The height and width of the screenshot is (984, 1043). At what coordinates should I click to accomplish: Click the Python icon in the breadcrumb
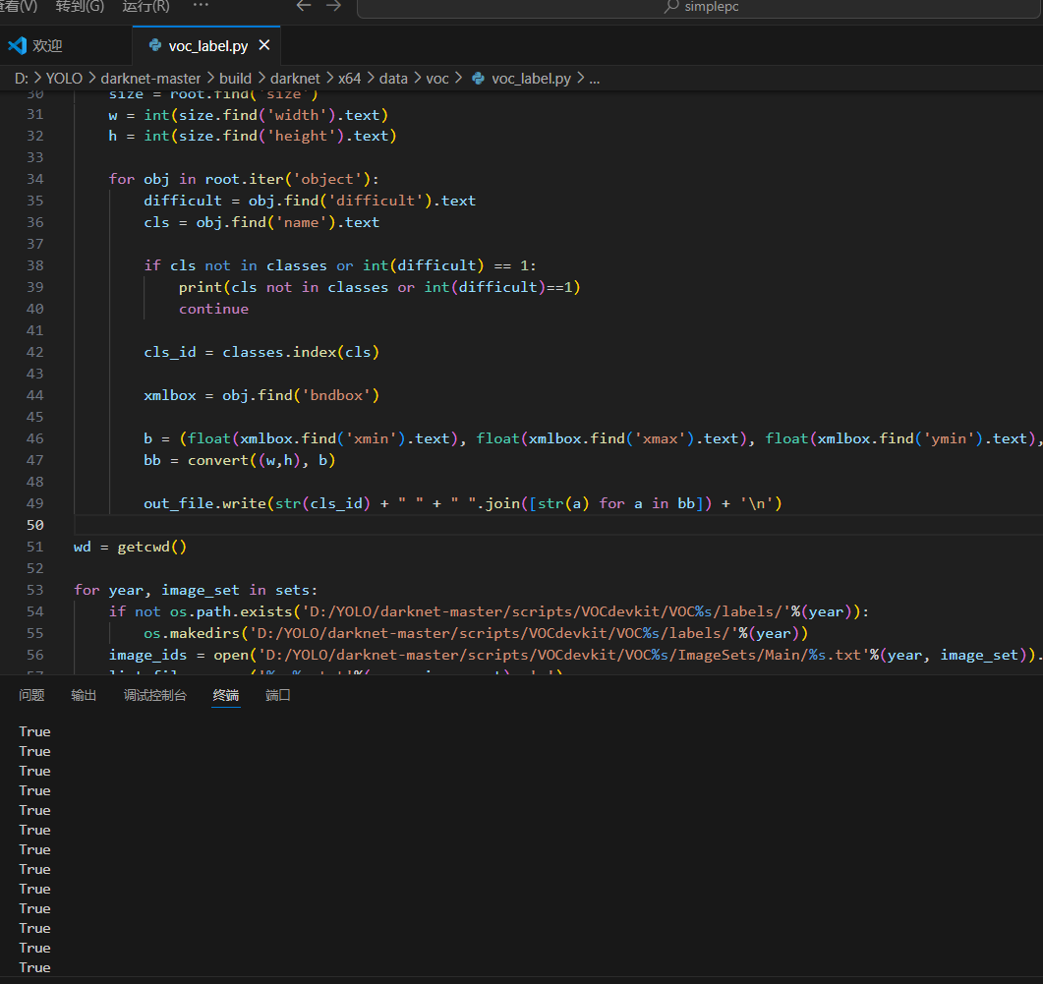pos(478,79)
